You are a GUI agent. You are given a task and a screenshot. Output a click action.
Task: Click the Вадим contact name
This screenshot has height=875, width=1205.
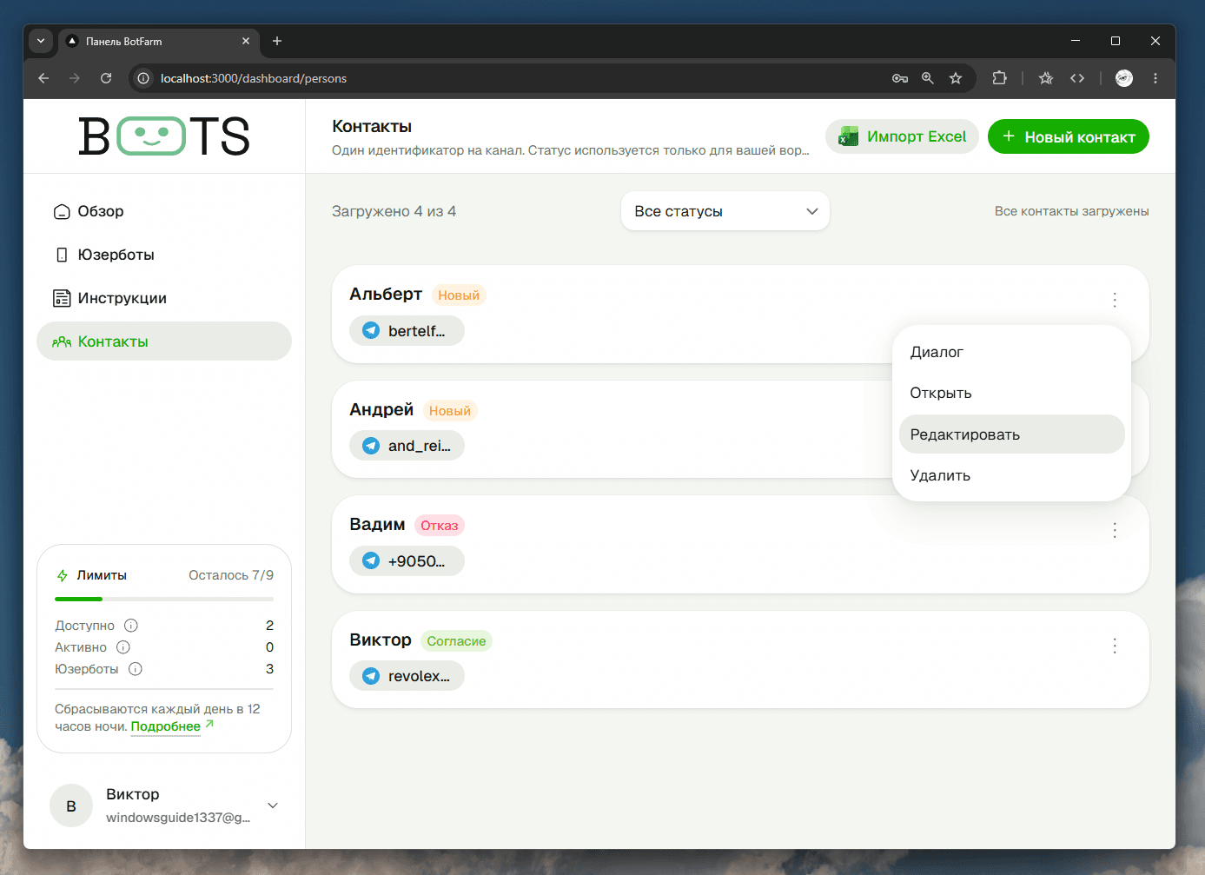pyautogui.click(x=377, y=525)
